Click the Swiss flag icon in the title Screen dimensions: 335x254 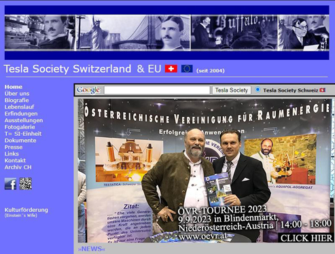pos(171,69)
